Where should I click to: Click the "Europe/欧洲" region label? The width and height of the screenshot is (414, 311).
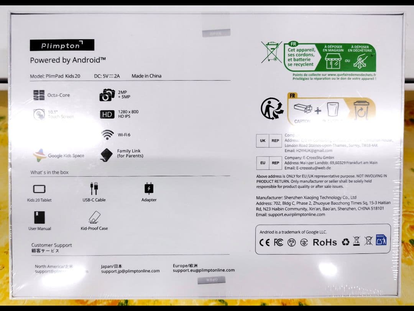(x=185, y=266)
